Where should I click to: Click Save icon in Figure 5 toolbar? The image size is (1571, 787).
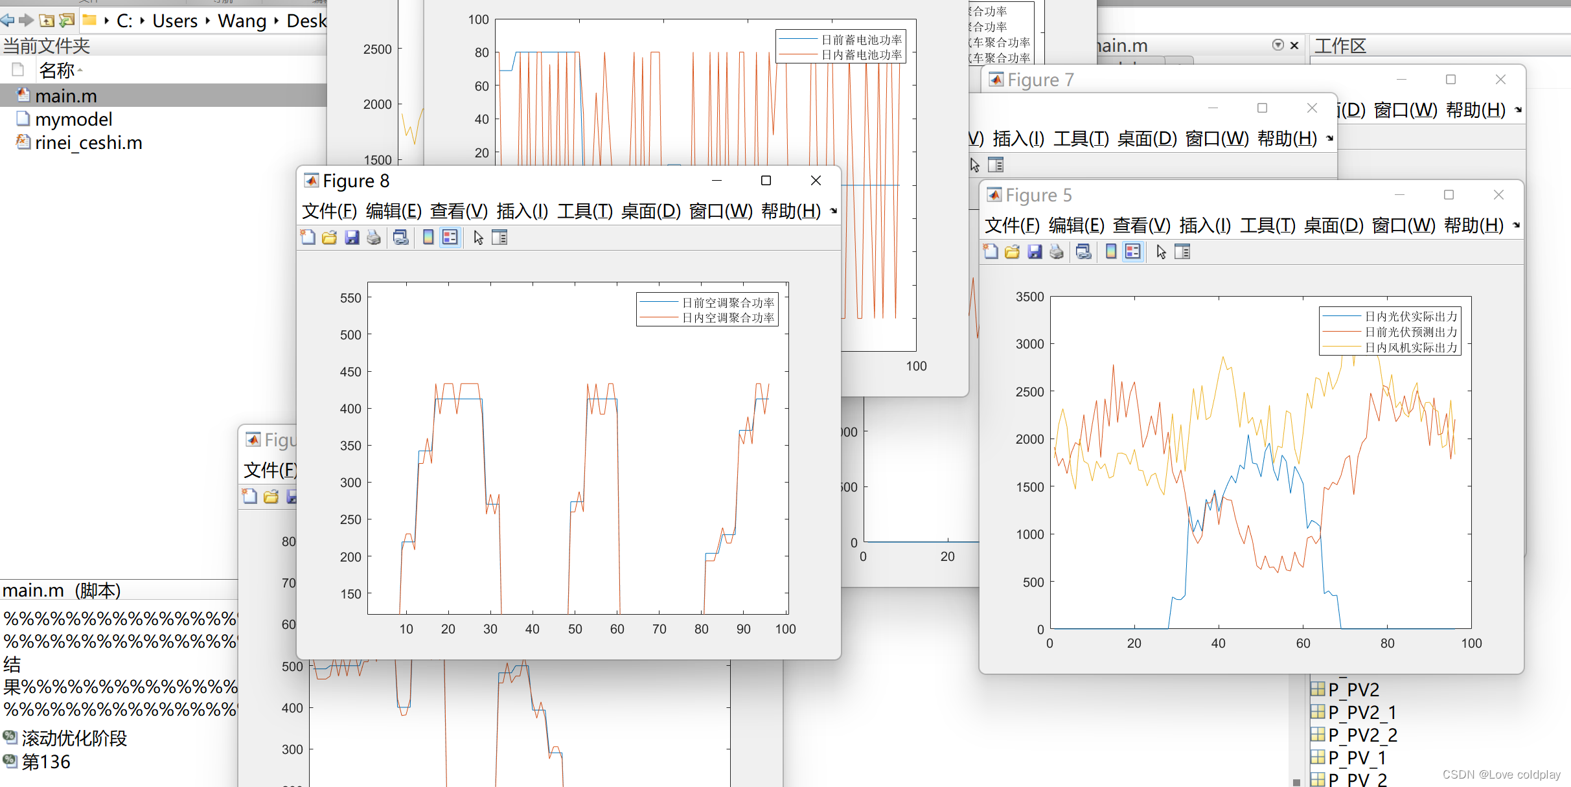click(x=1035, y=252)
